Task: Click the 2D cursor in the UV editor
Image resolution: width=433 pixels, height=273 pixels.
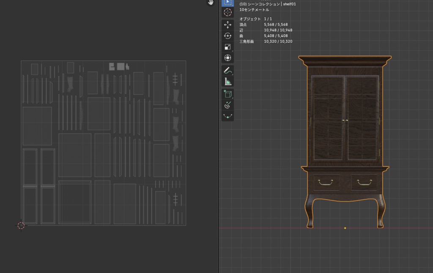Action: click(x=21, y=226)
